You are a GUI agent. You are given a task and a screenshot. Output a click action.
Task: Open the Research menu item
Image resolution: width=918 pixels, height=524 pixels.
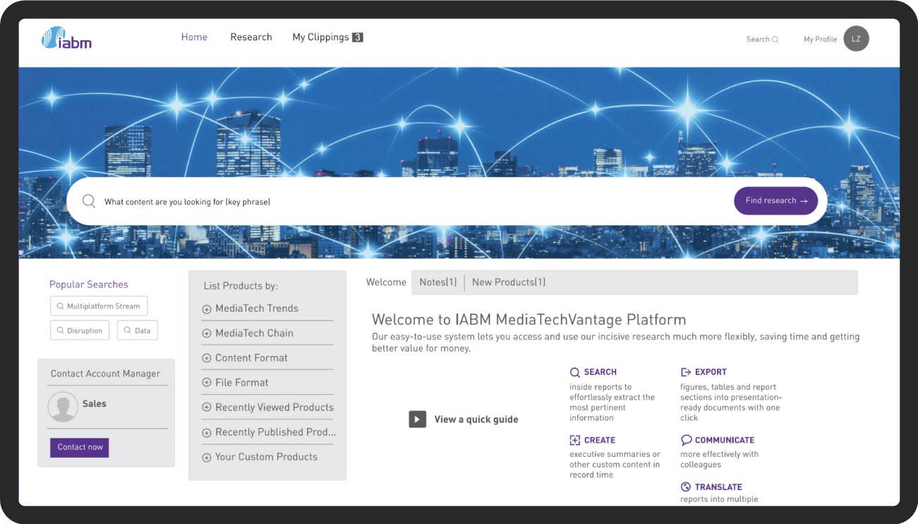click(251, 37)
